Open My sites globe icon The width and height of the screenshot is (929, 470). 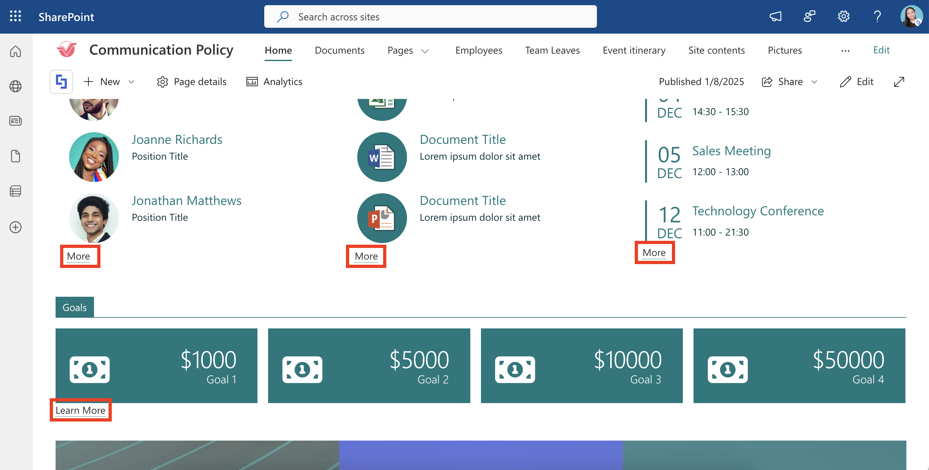tap(15, 86)
